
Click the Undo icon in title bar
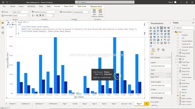pyautogui.click(x=7, y=2)
